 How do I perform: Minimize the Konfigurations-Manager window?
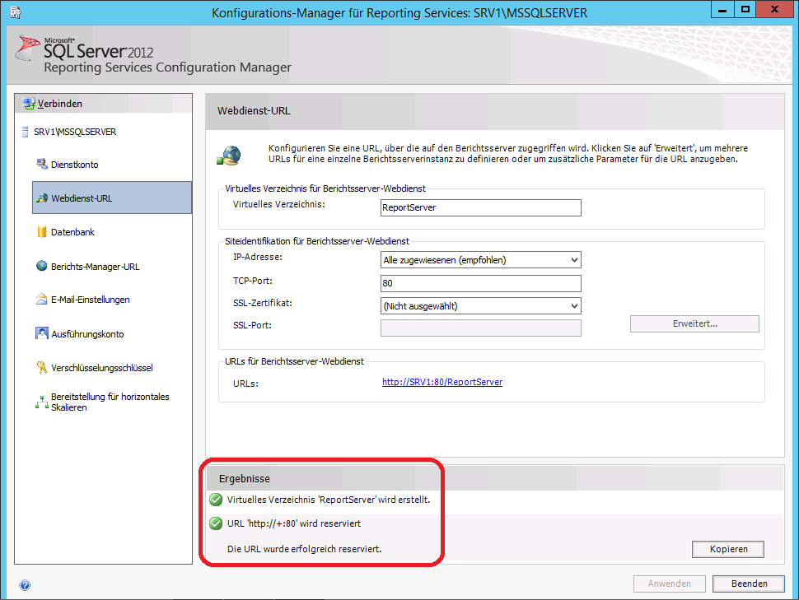point(722,10)
